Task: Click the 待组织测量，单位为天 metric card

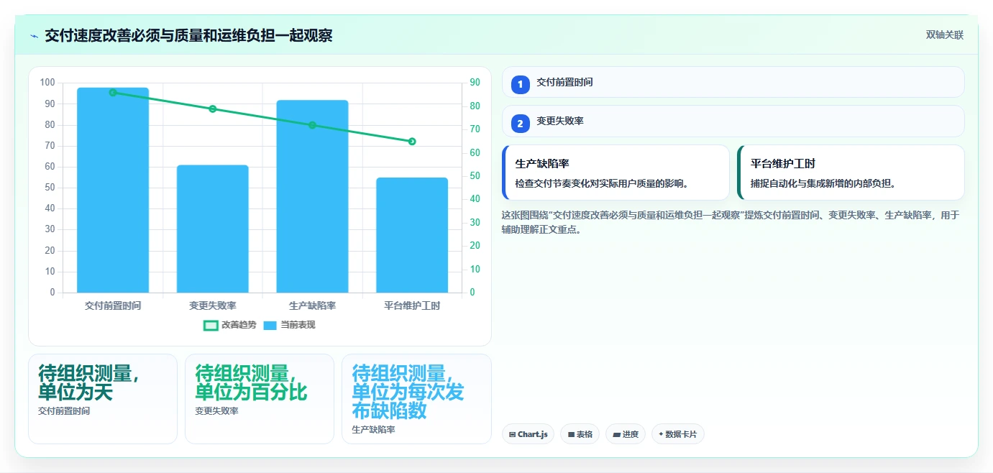Action: point(103,399)
